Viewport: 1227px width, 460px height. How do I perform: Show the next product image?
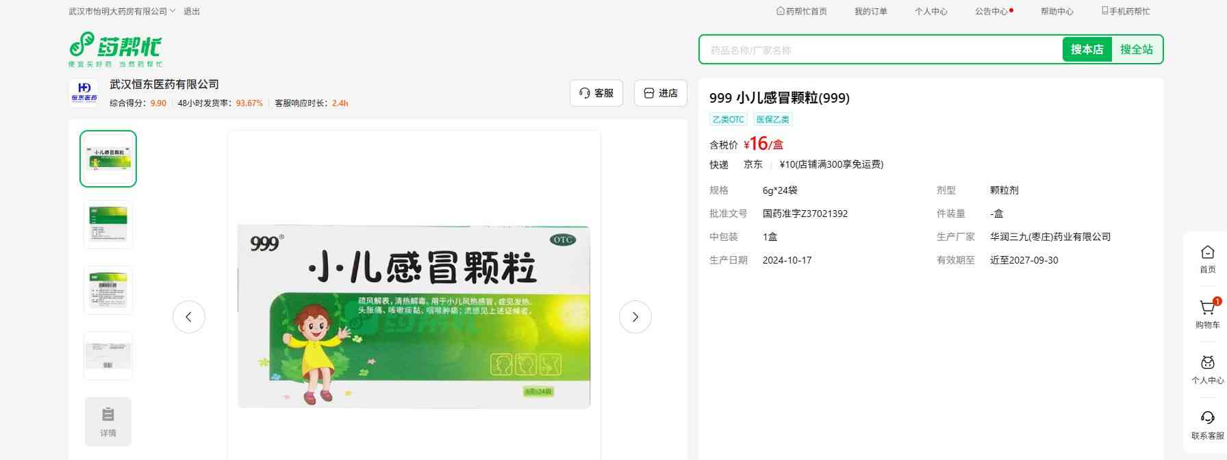click(x=635, y=317)
